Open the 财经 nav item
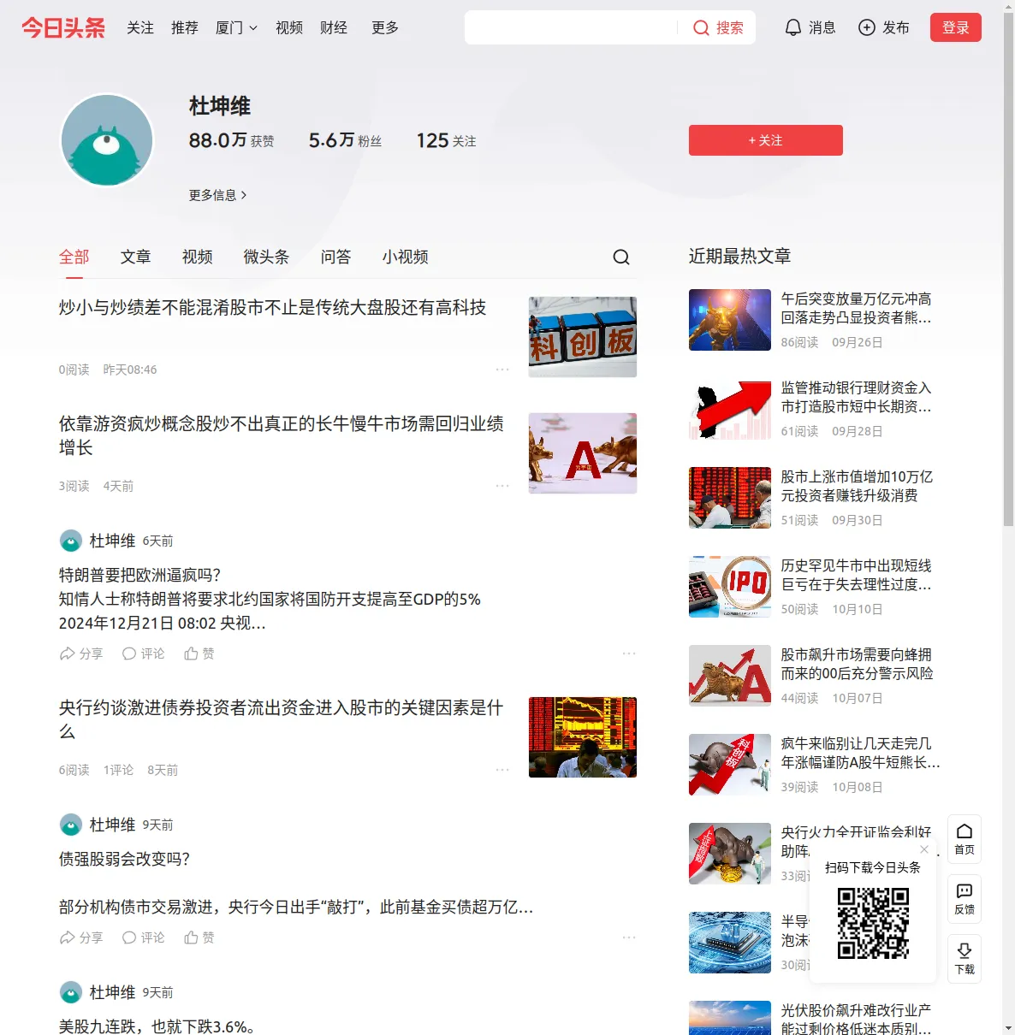The height and width of the screenshot is (1035, 1015). [334, 27]
